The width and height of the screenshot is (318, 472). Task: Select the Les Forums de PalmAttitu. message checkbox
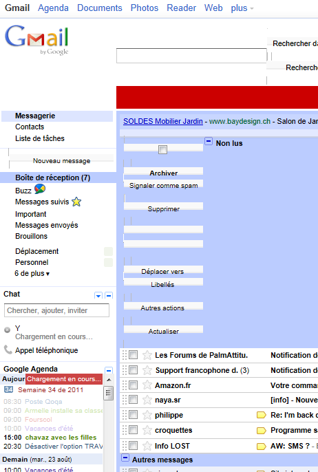coord(133,354)
